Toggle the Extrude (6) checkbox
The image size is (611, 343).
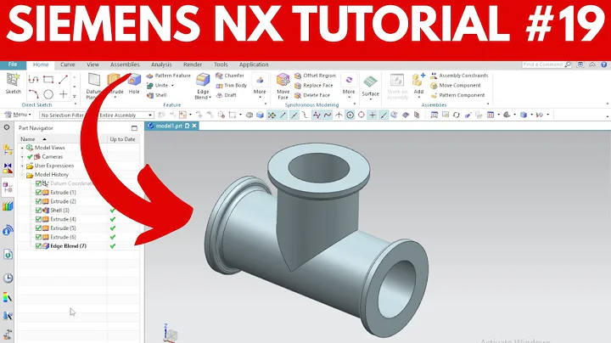tap(38, 237)
